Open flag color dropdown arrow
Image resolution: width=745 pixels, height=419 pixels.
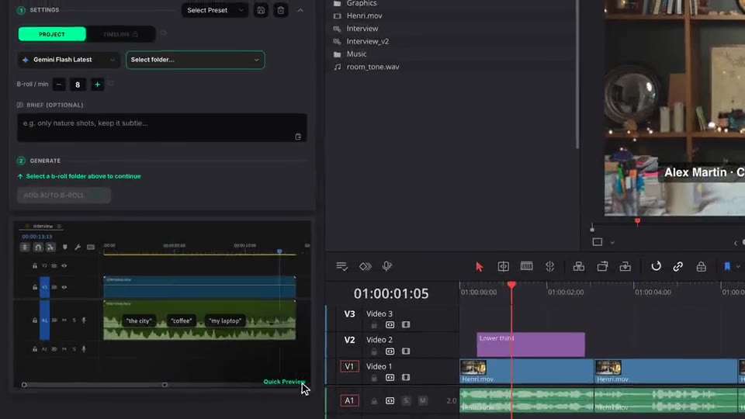click(x=738, y=267)
